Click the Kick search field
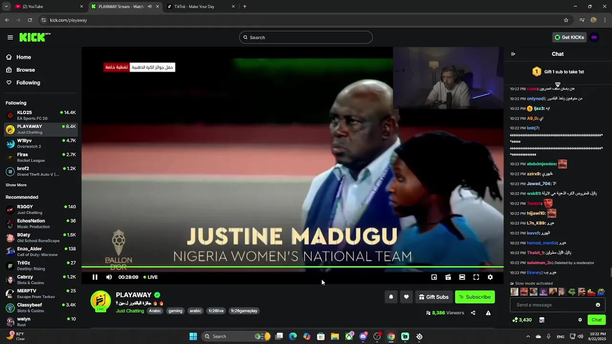Viewport: 612px width, 344px height. pos(306,37)
